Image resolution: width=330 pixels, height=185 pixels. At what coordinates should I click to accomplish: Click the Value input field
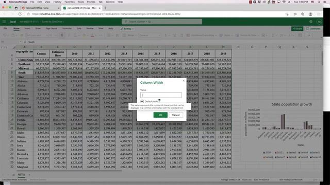[x=161, y=95]
